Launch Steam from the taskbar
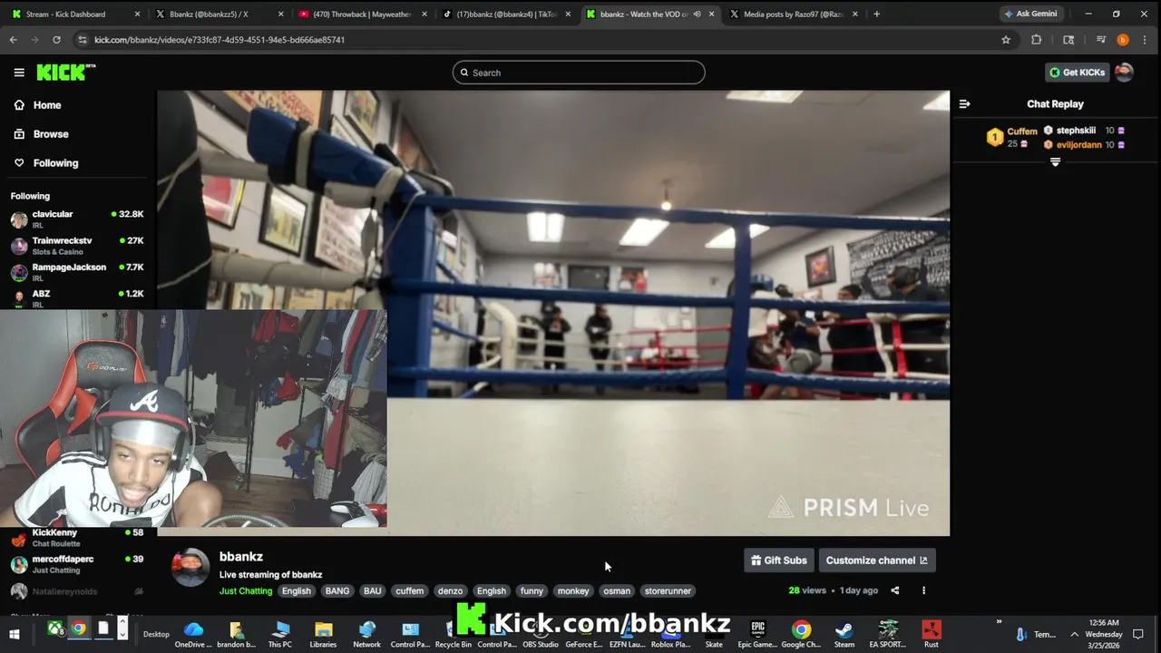This screenshot has width=1161, height=653. (844, 635)
